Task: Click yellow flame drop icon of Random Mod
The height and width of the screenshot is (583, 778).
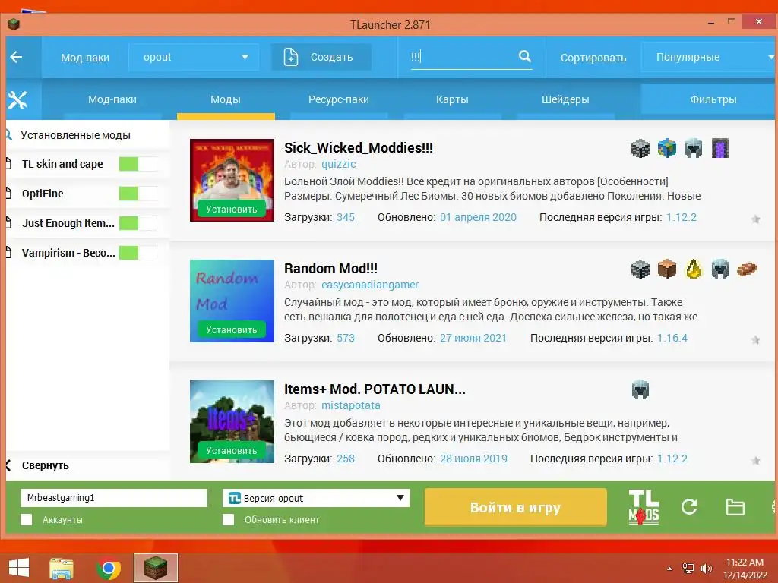Action: pyautogui.click(x=694, y=269)
